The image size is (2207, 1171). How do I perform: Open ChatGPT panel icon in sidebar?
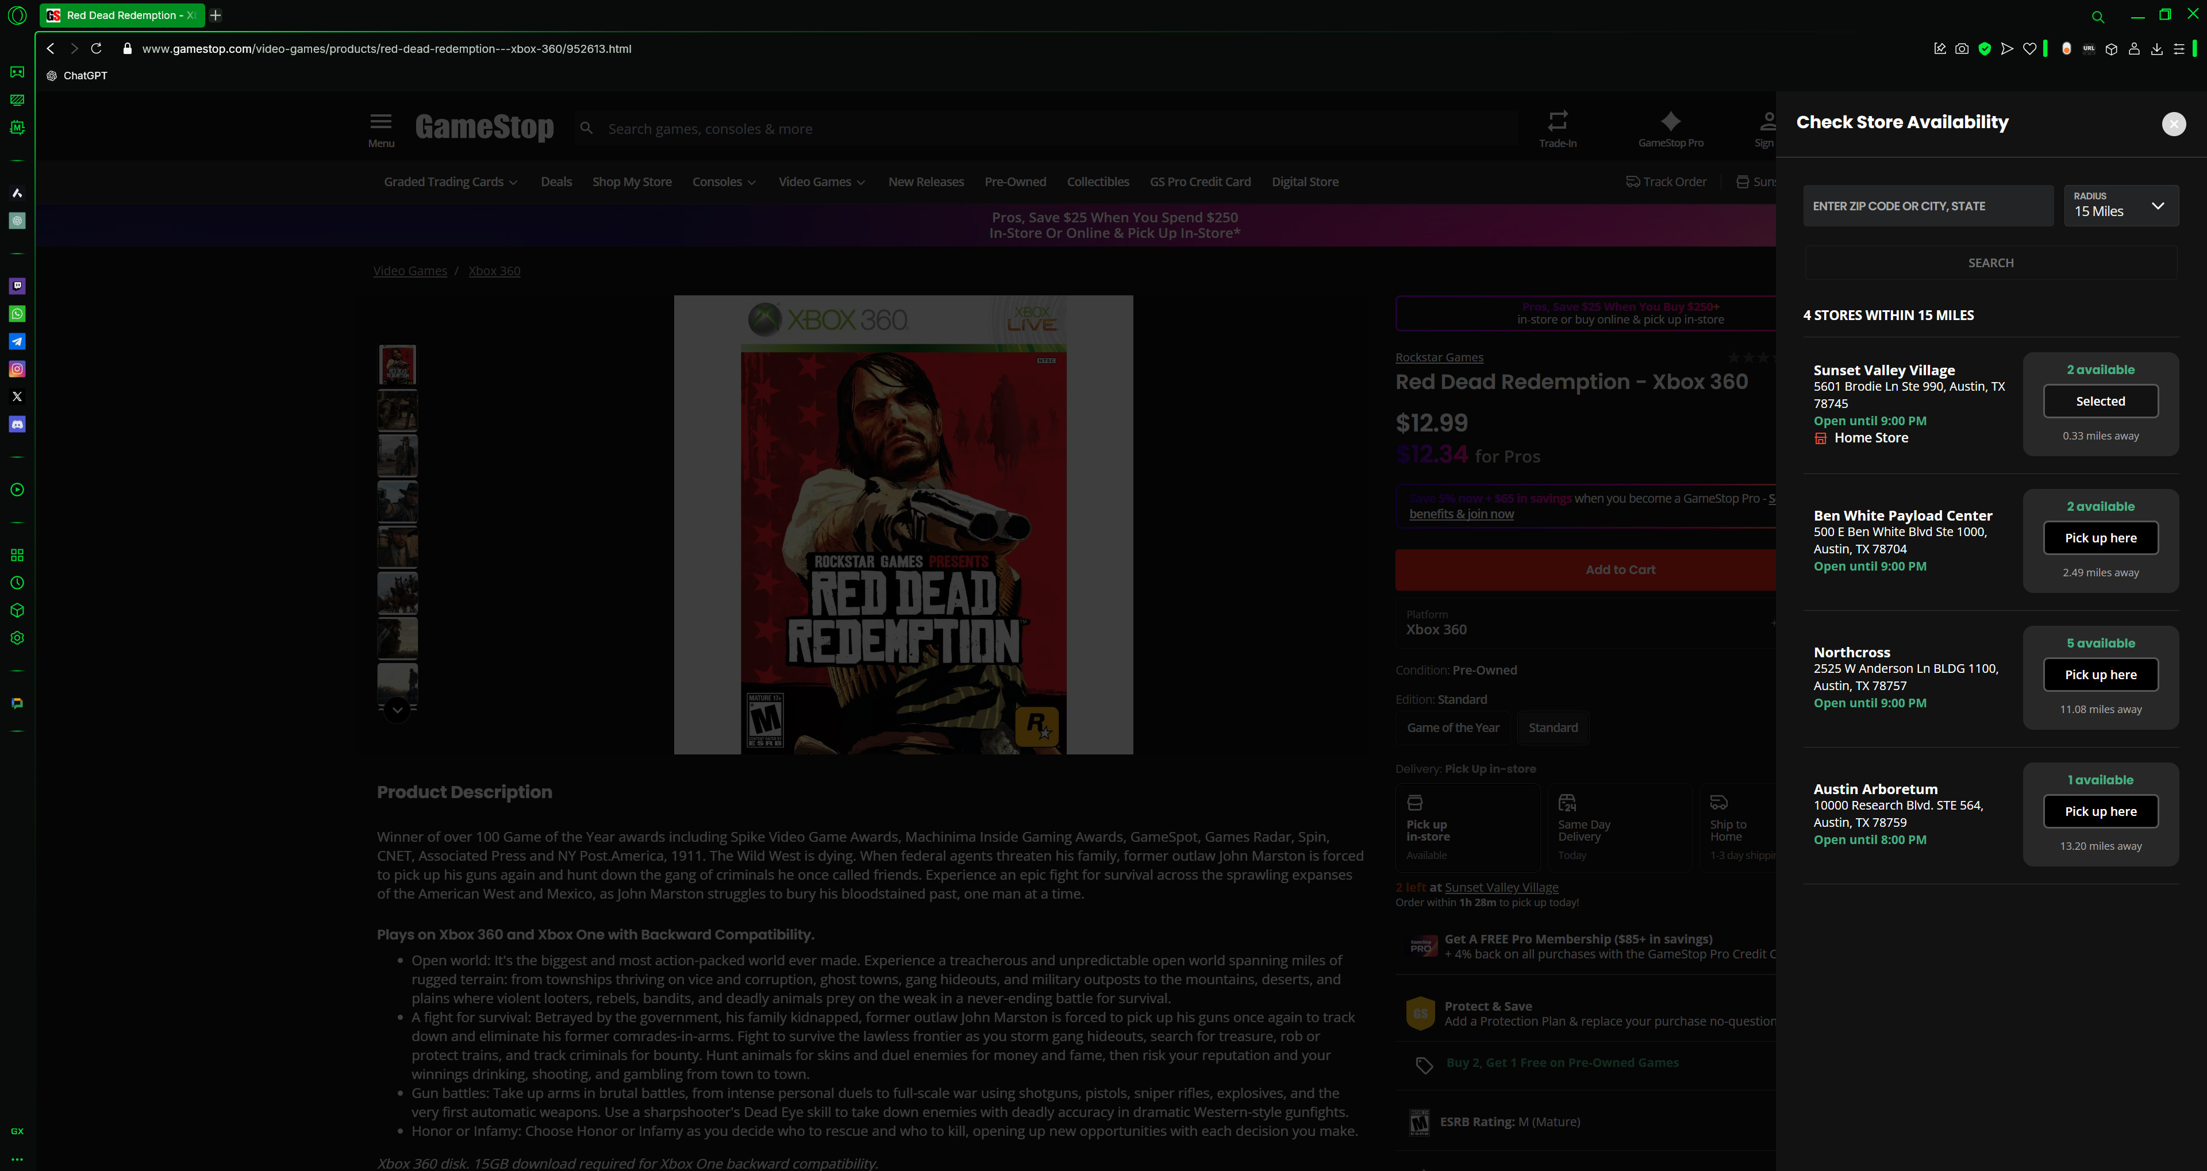17,221
